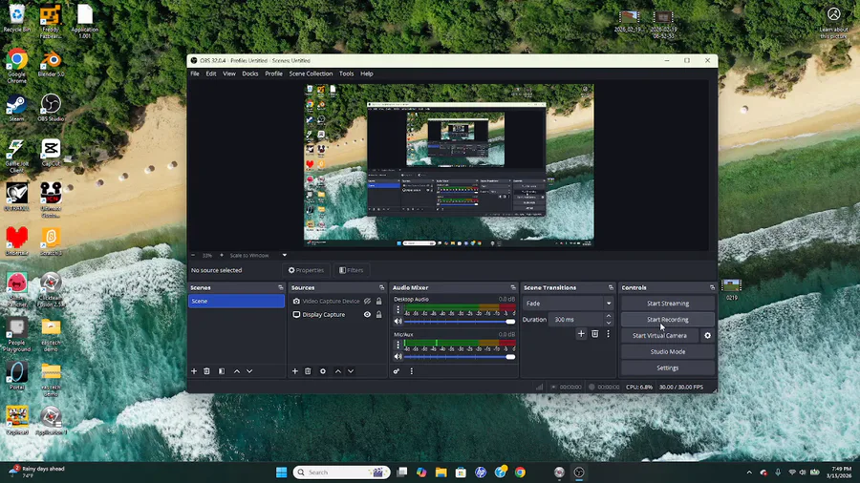The width and height of the screenshot is (860, 483).
Task: Zoom out preview with minus icon
Action: [x=193, y=255]
